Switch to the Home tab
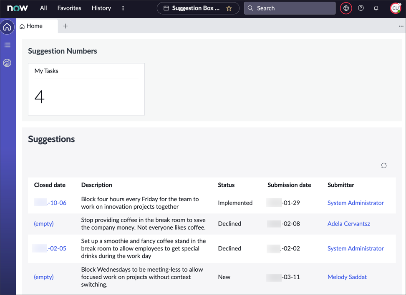Screen dimensions: 406x295 click(34, 26)
